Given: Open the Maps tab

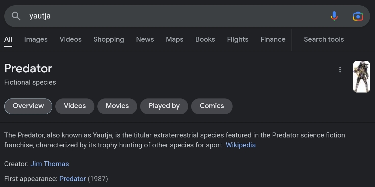Looking at the screenshot, I should click(175, 39).
